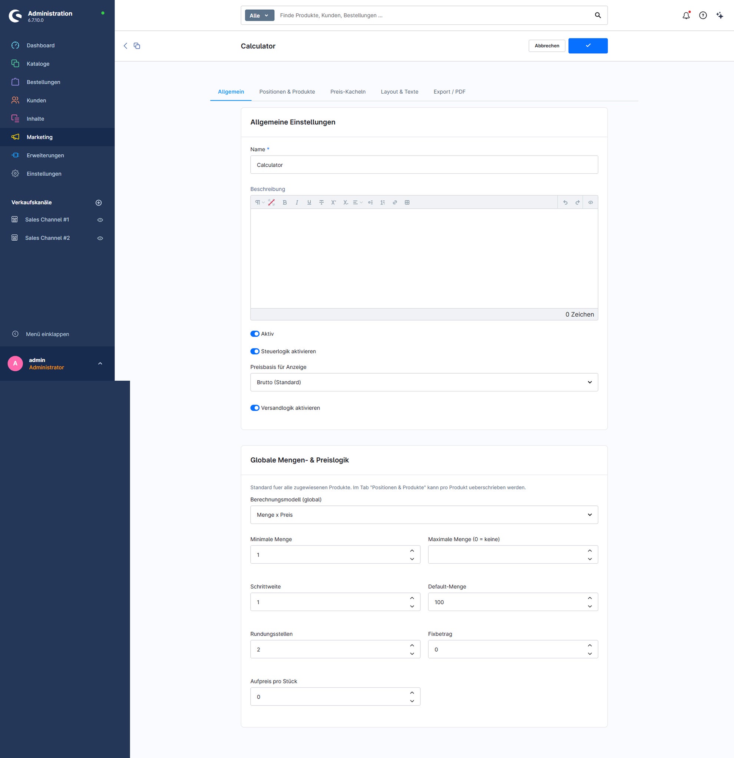
Task: Save using the blue checkmark button
Action: pos(588,46)
